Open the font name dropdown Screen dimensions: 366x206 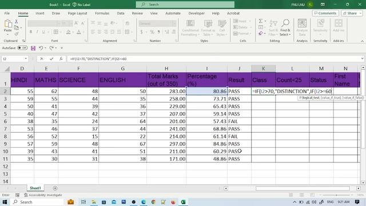58,23
